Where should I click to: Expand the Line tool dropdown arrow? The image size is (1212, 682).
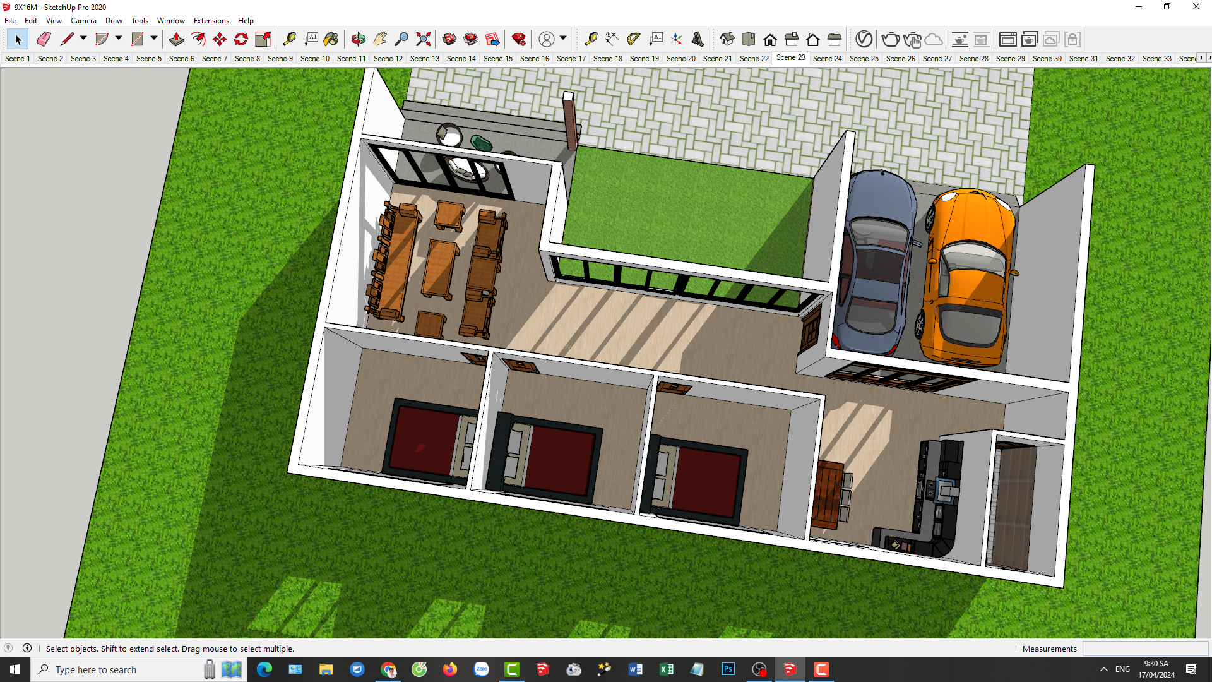[x=83, y=39]
